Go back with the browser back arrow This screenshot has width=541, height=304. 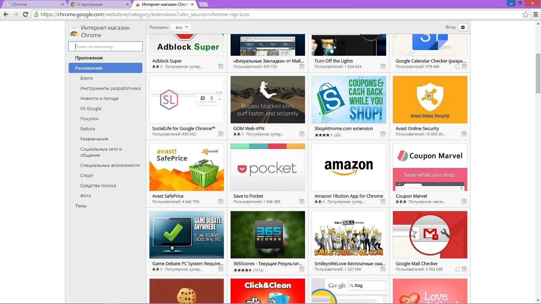click(x=6, y=14)
